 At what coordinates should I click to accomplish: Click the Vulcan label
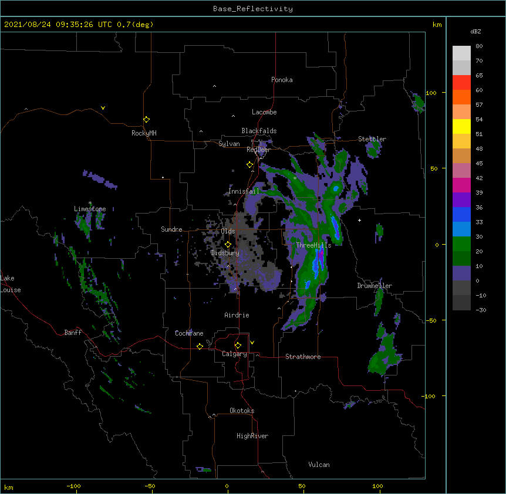pos(319,465)
